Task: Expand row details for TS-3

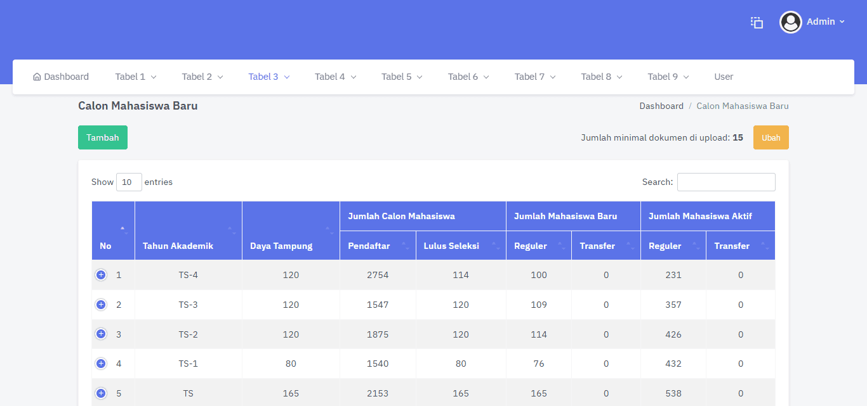Action: [x=101, y=305]
